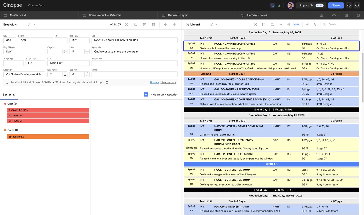Click the circled download icon next to Share
This screenshot has width=364, height=215.
[x=349, y=5]
